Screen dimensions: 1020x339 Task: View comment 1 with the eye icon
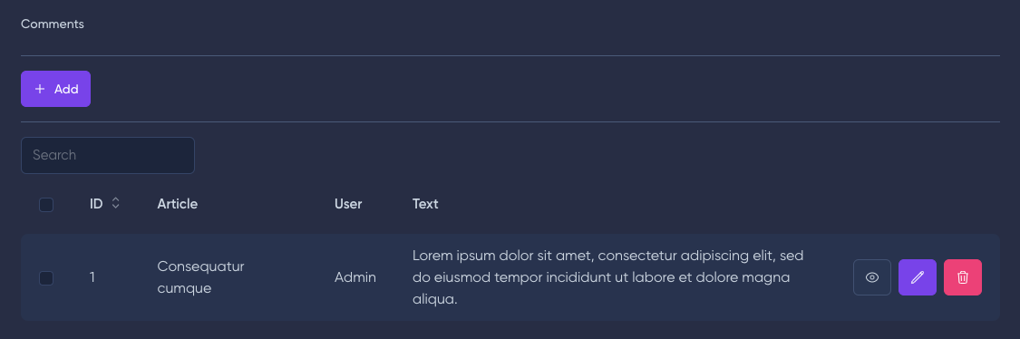[x=871, y=277]
